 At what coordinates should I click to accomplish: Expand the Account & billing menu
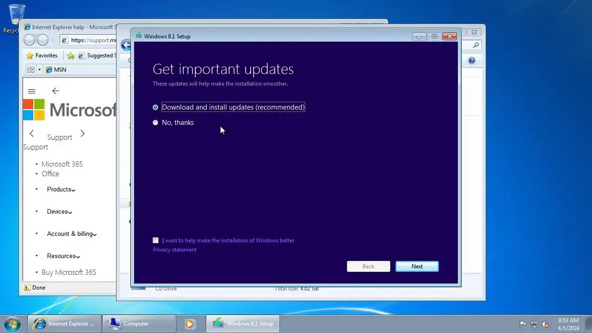click(72, 234)
